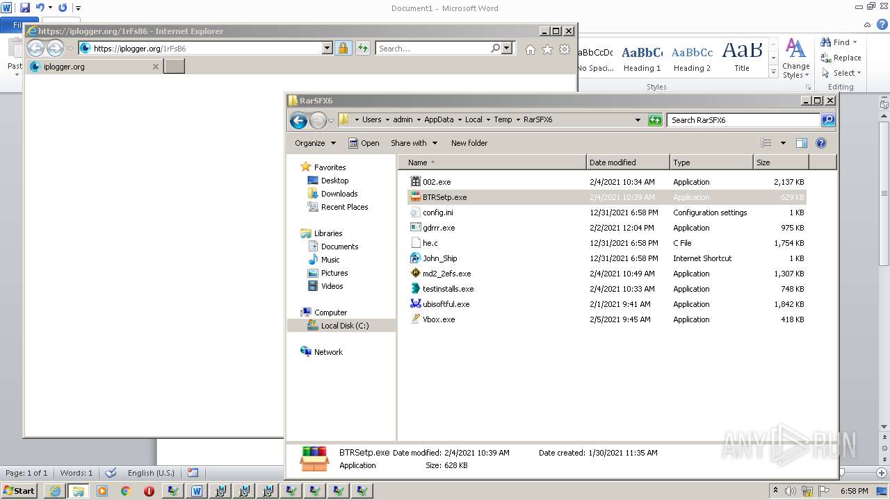This screenshot has width=890, height=500.
Task: Click Replace in Word Editing group
Action: click(x=841, y=58)
